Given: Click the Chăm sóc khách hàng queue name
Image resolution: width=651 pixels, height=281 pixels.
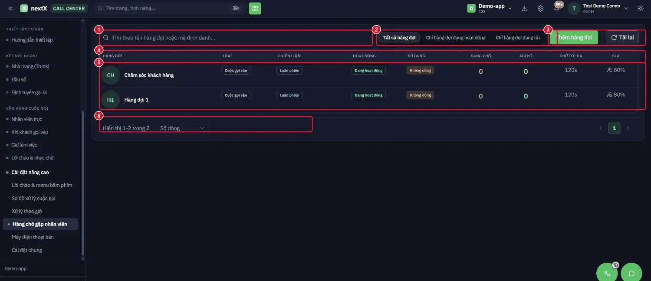Looking at the screenshot, I should tap(149, 75).
